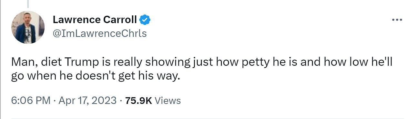The width and height of the screenshot is (407, 119).
Task: Click the Views label
Action: click(168, 100)
